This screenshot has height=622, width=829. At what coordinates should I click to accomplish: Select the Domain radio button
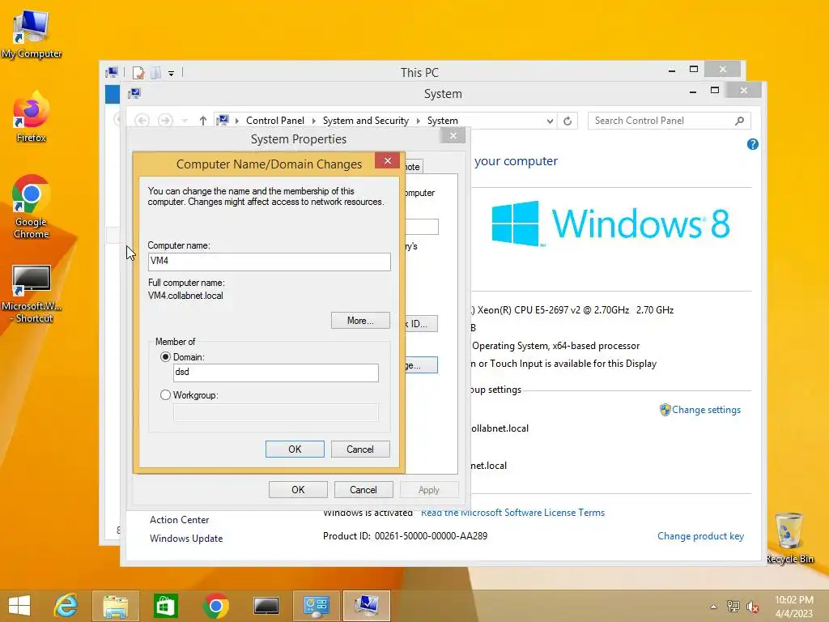coord(165,357)
